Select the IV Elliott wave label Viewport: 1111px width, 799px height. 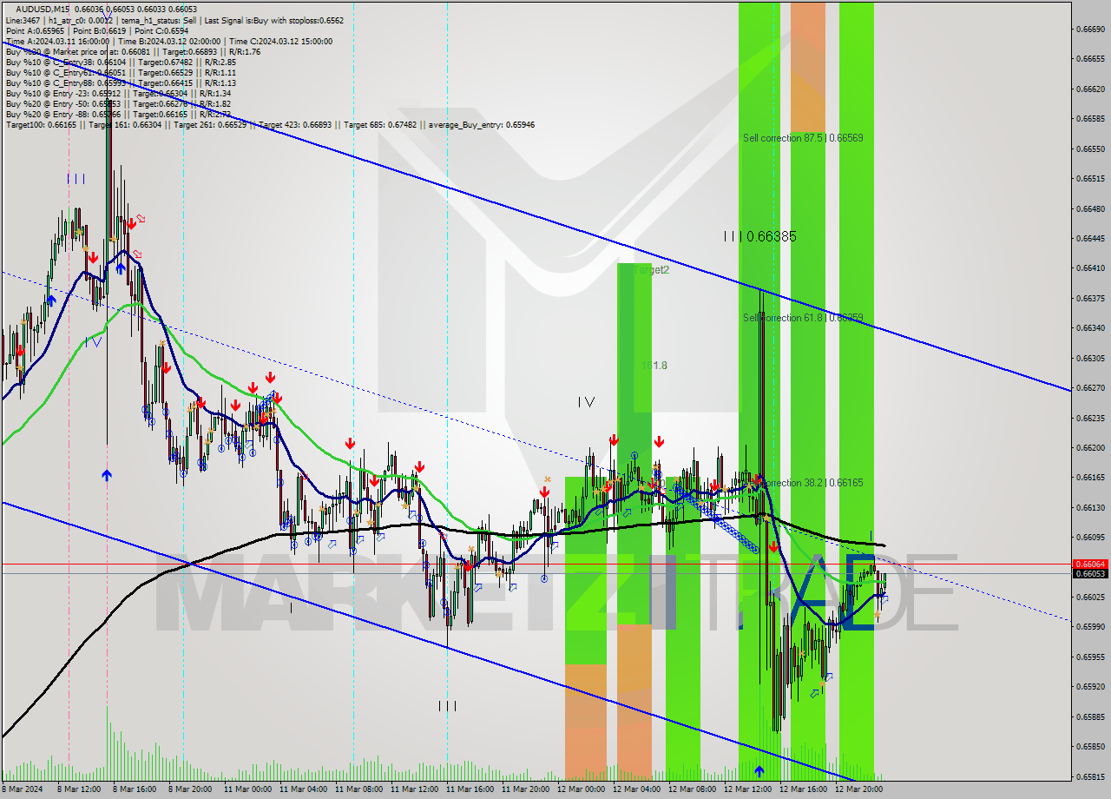(587, 401)
